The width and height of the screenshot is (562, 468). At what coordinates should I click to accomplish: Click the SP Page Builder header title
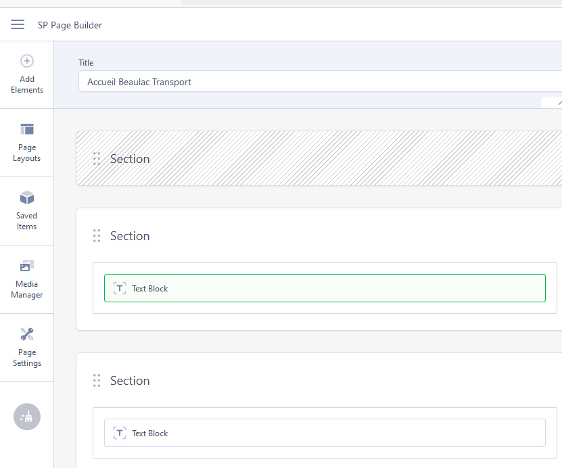[70, 25]
